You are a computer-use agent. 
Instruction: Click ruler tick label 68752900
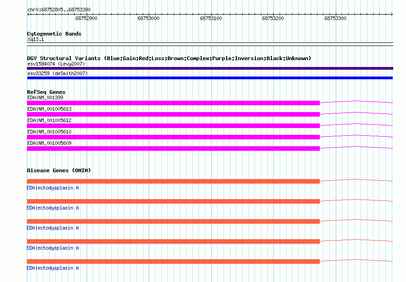pos(87,18)
